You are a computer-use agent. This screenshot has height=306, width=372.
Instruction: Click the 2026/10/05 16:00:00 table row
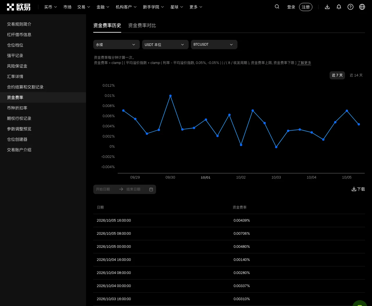pyautogui.click(x=229, y=220)
